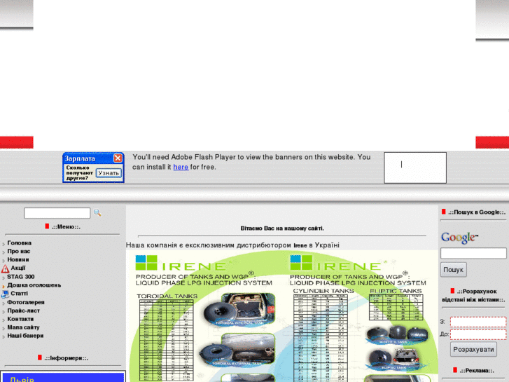Focus the Google search text field
This screenshot has width=509, height=382.
tap(473, 253)
